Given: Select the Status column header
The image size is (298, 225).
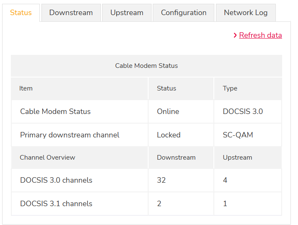Looking at the screenshot, I should point(167,88).
